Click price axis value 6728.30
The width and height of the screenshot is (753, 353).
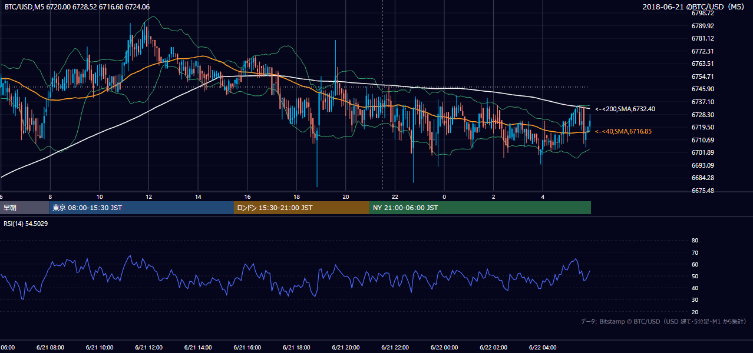pos(703,115)
